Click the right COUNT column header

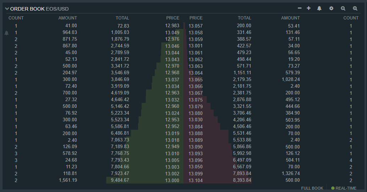tap(351, 18)
